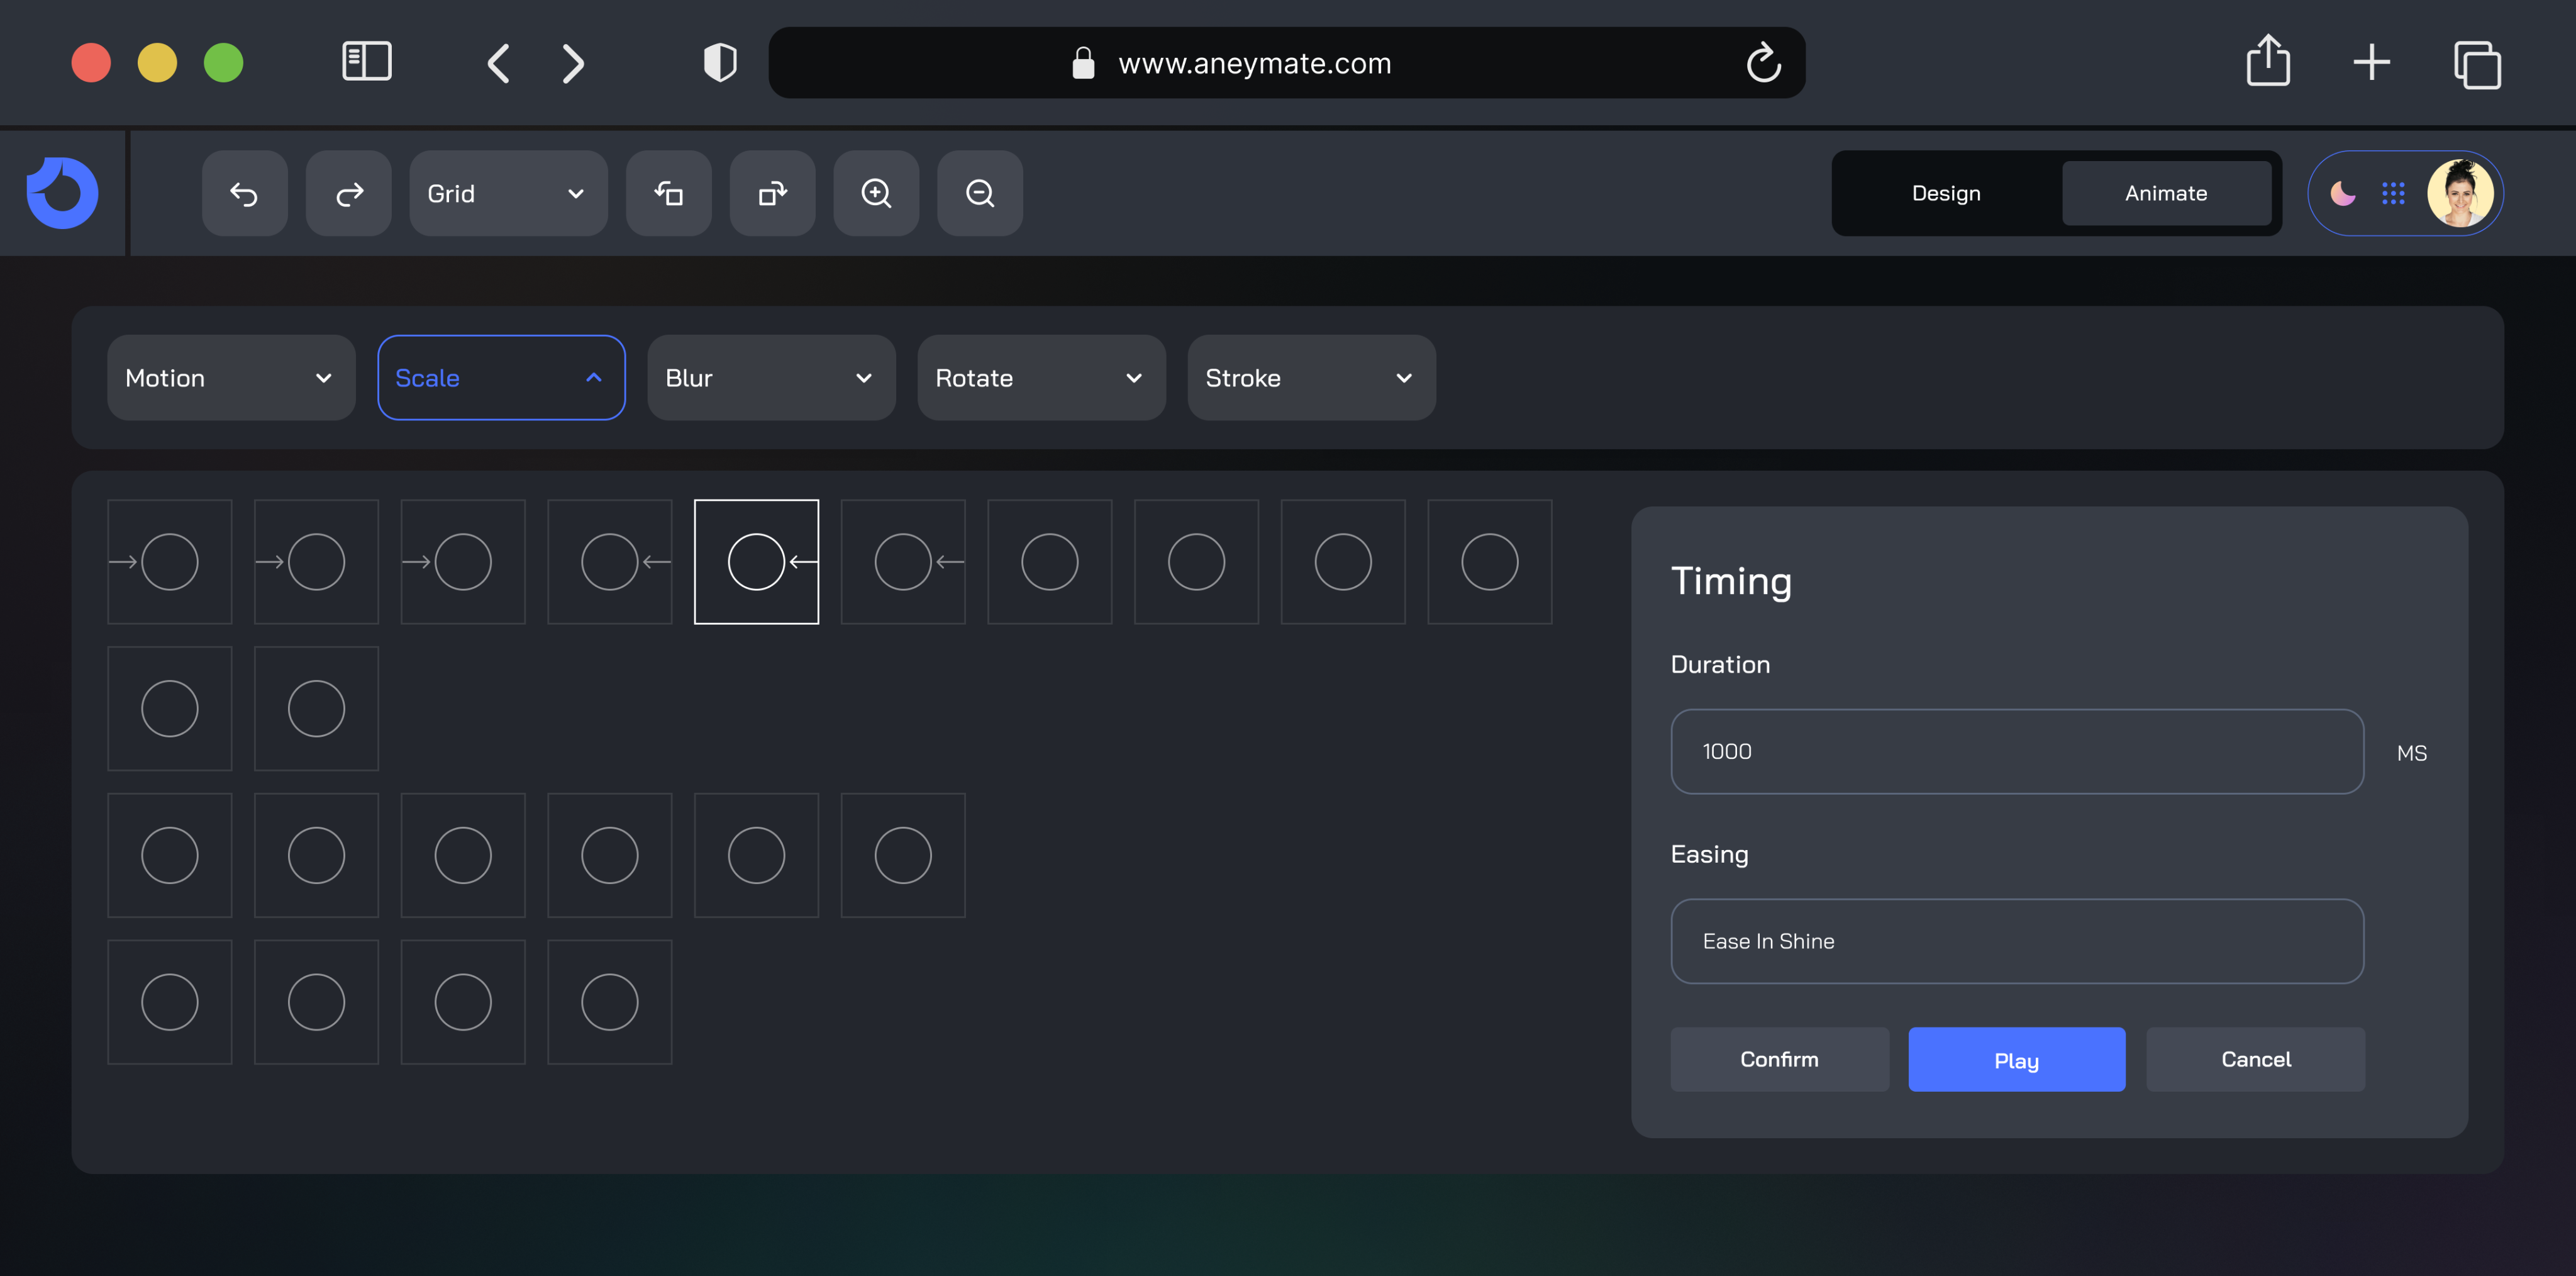Zoom in with the magnifier plus icon
Image resolution: width=2576 pixels, height=1276 pixels.
coord(876,193)
